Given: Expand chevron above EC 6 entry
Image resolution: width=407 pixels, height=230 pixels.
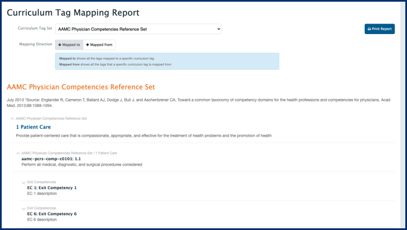Looking at the screenshot, I should tap(24, 208).
